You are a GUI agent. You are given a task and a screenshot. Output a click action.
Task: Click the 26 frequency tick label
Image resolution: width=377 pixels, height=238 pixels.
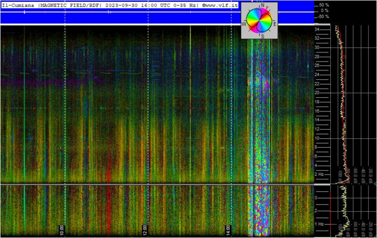(317, 65)
